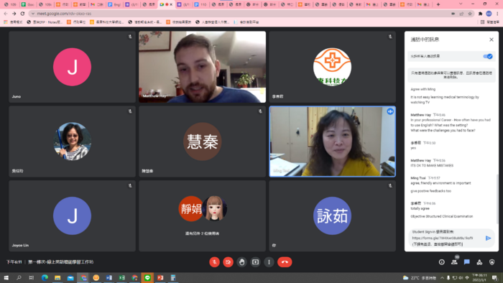This screenshot has height=283, width=503.
Task: Click the chat panel scrollbar
Action: pyautogui.click(x=497, y=199)
